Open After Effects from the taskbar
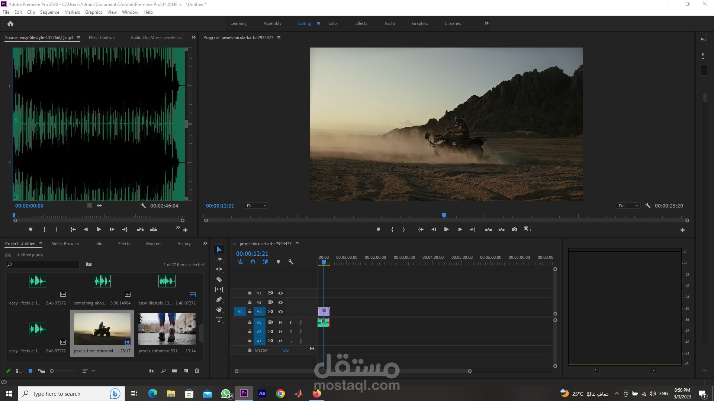This screenshot has height=401, width=714. 262,393
